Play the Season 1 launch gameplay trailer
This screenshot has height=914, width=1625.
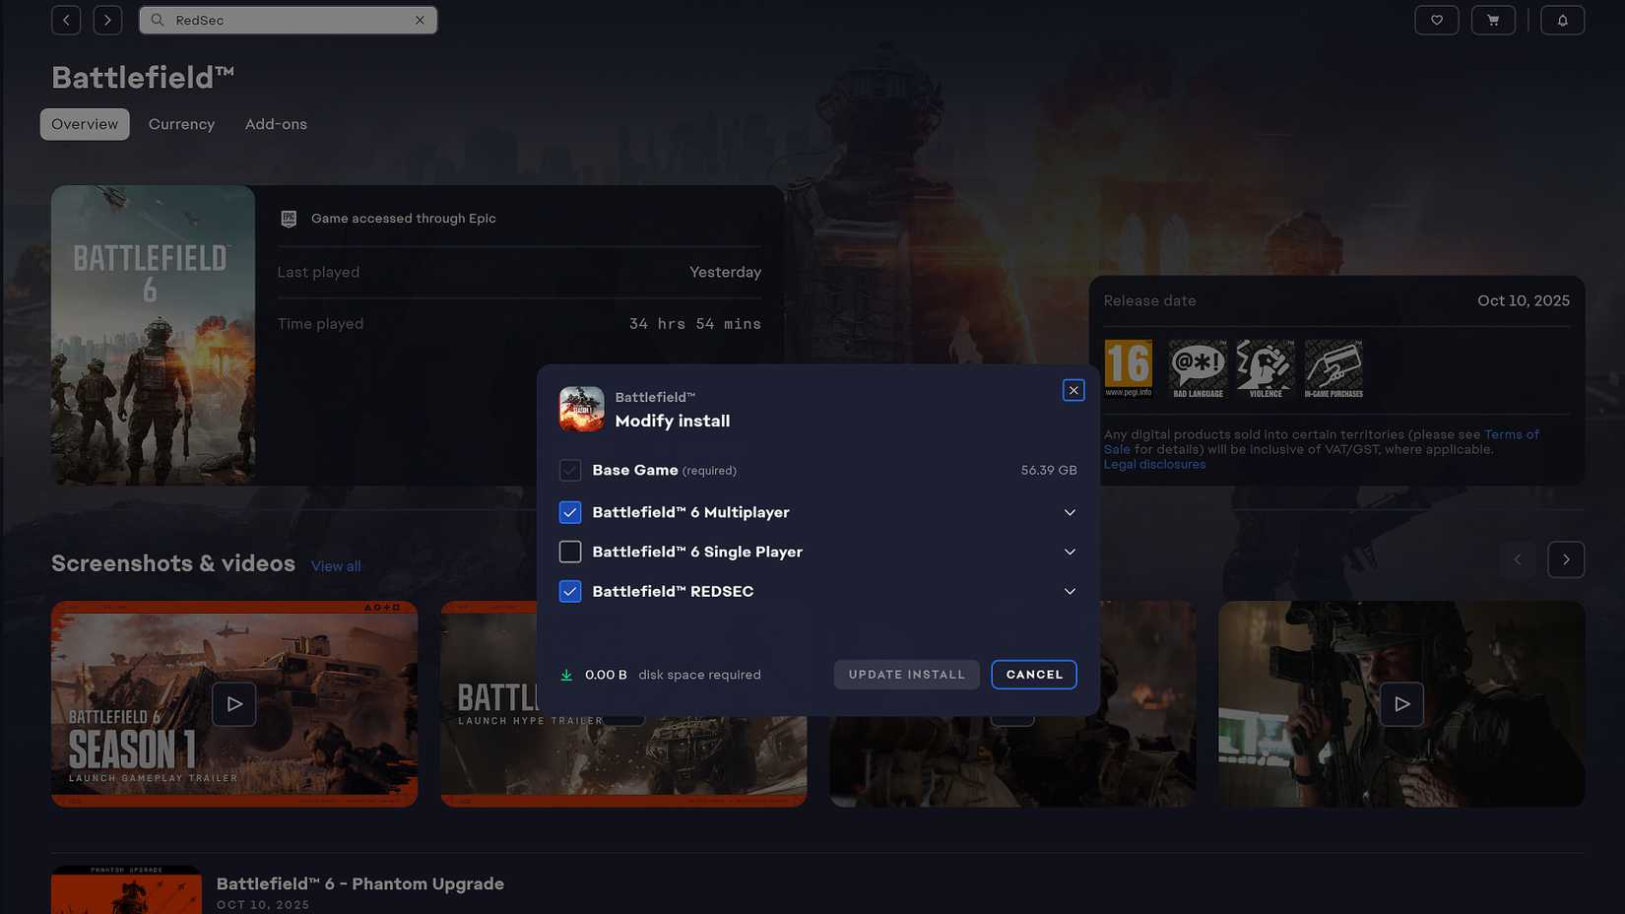click(233, 703)
